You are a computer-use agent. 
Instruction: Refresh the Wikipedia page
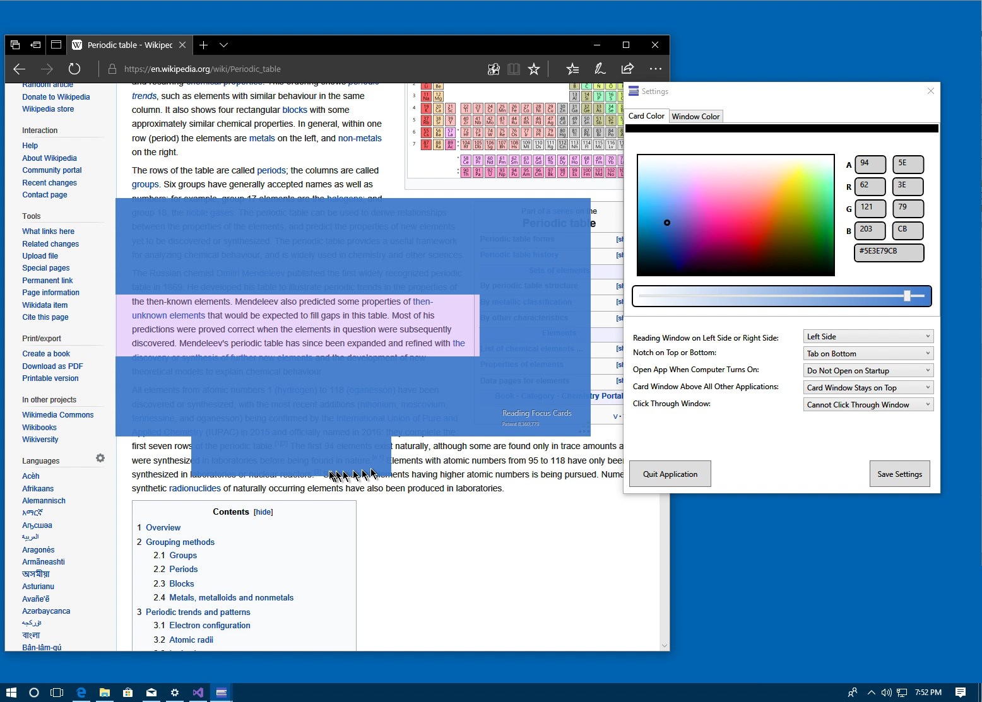pos(74,69)
